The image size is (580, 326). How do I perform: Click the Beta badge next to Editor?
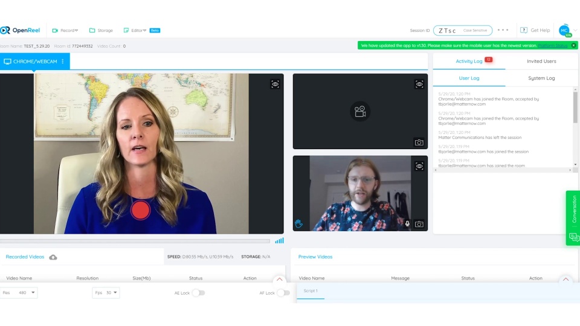155,30
